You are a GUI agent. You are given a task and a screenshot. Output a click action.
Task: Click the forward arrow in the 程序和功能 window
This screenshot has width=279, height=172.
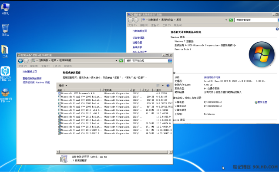tap(26, 61)
